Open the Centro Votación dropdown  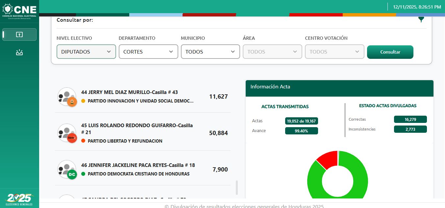coord(334,52)
